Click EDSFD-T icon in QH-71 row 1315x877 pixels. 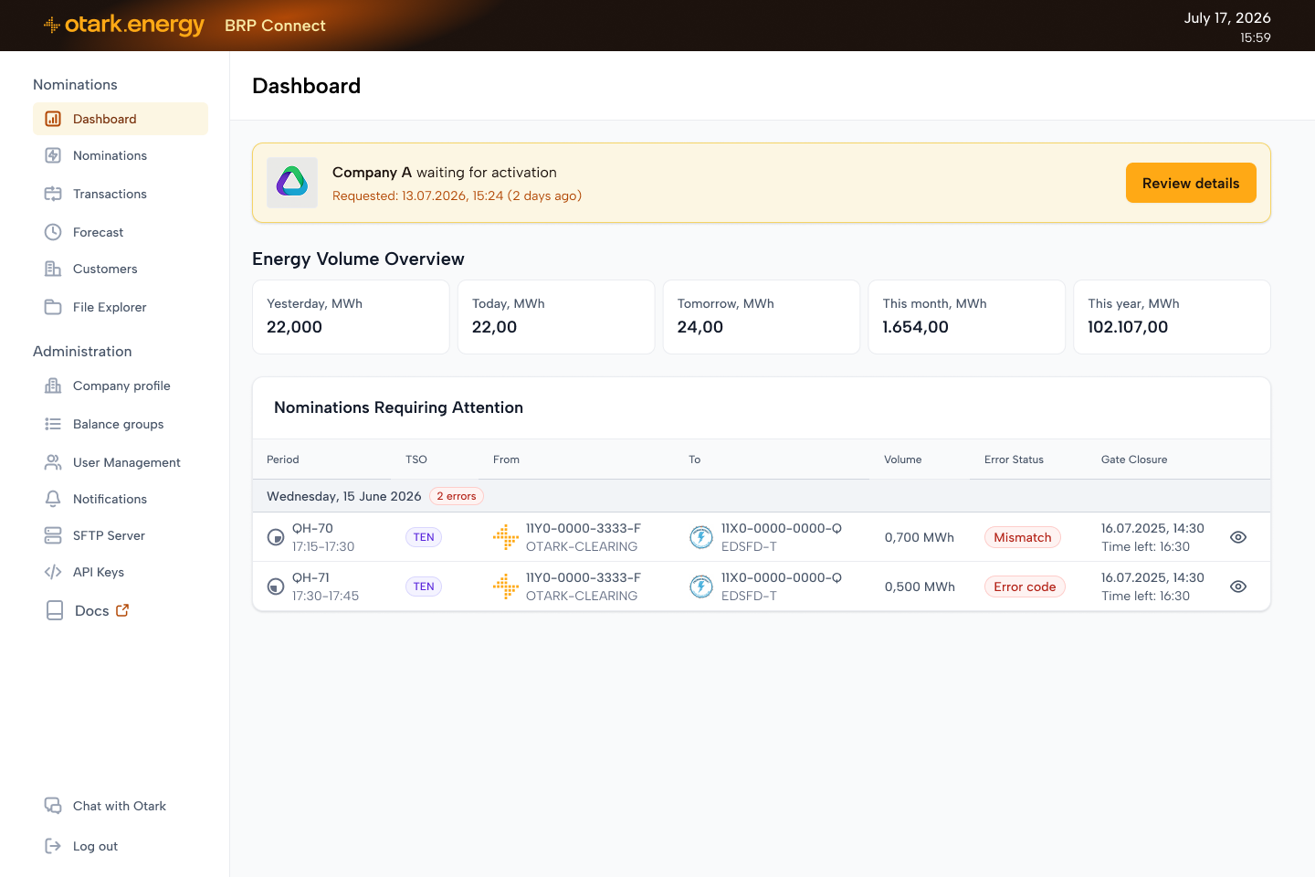click(701, 586)
